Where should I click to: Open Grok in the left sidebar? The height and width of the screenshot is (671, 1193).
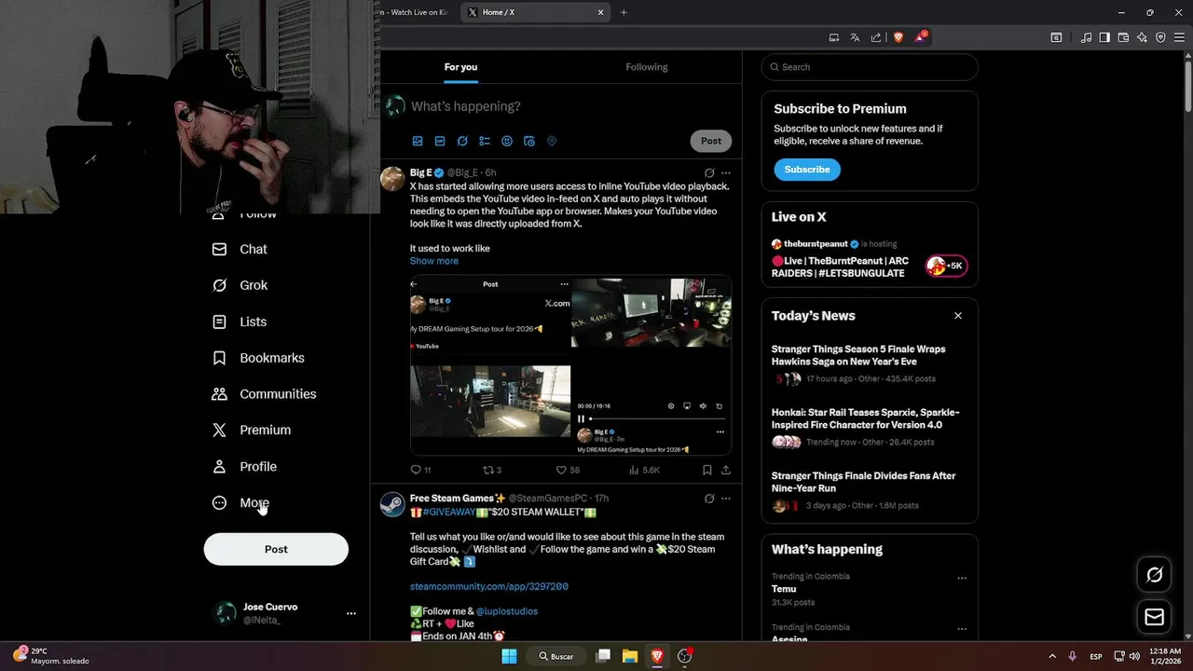point(240,285)
